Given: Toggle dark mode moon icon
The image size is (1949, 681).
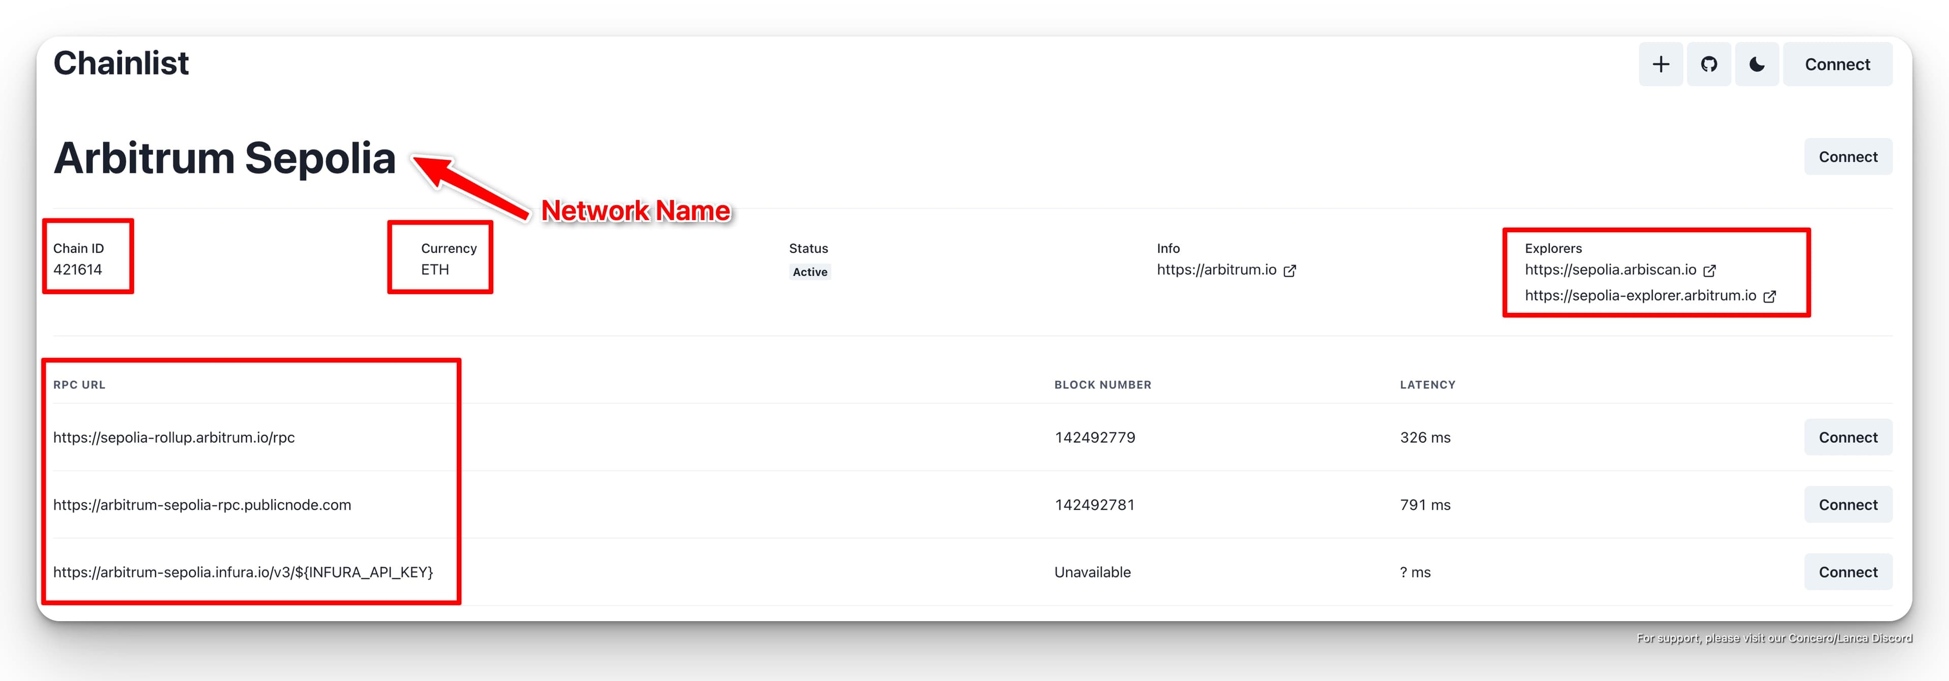Looking at the screenshot, I should tap(1756, 64).
